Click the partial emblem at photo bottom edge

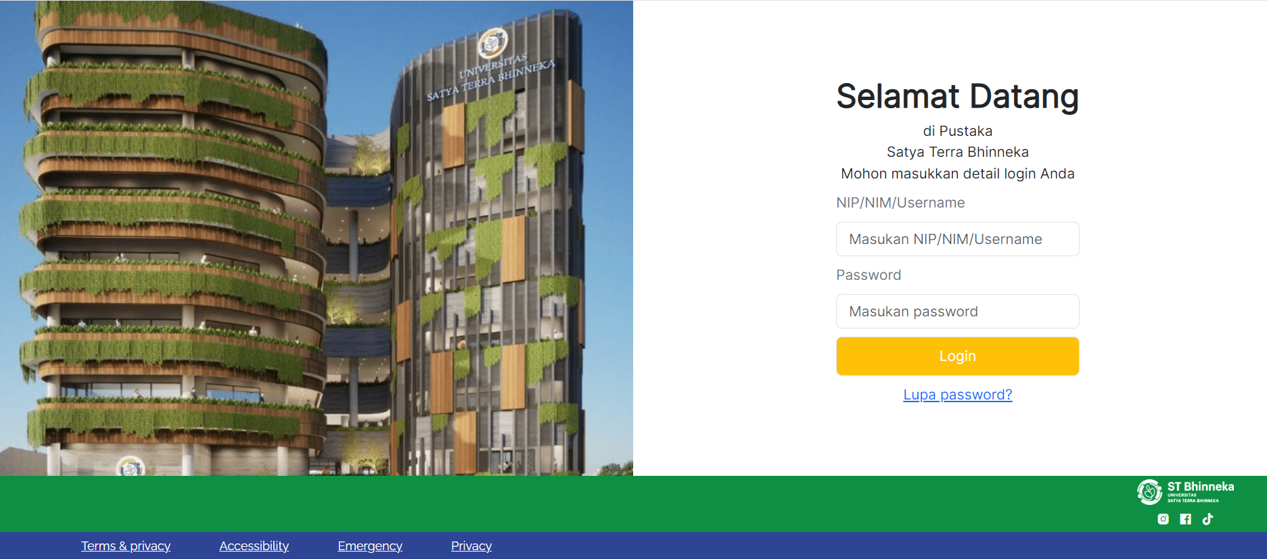pyautogui.click(x=131, y=466)
